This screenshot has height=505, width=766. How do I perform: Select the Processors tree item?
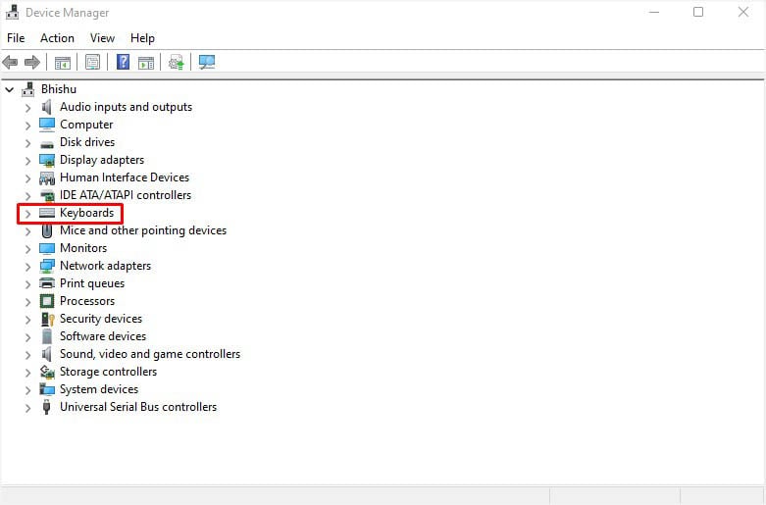pyautogui.click(x=87, y=301)
